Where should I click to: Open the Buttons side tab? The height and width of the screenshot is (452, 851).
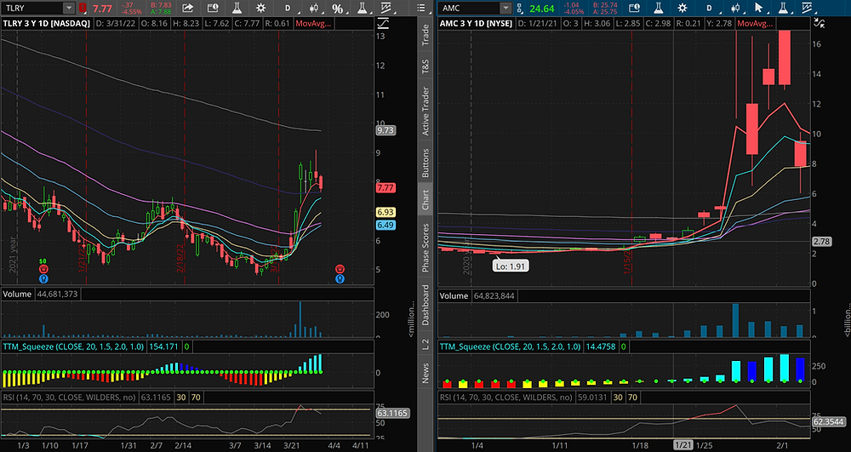coord(425,163)
